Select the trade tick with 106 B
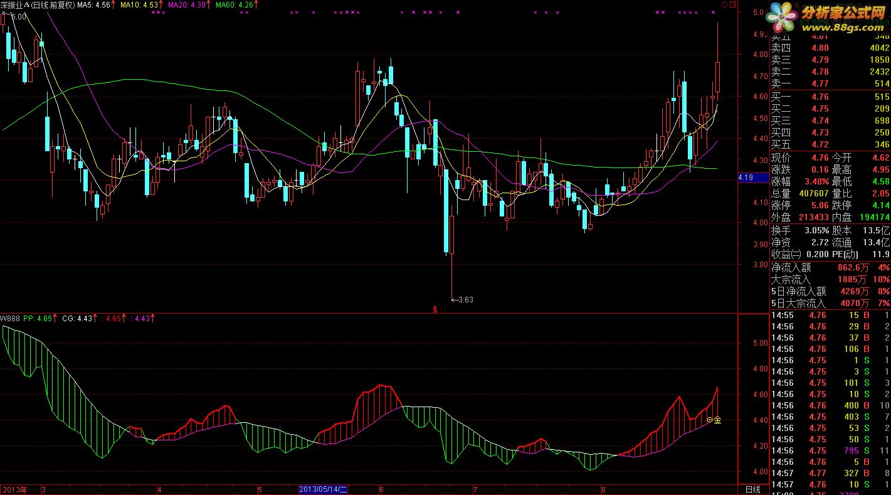This screenshot has width=891, height=495. click(830, 349)
